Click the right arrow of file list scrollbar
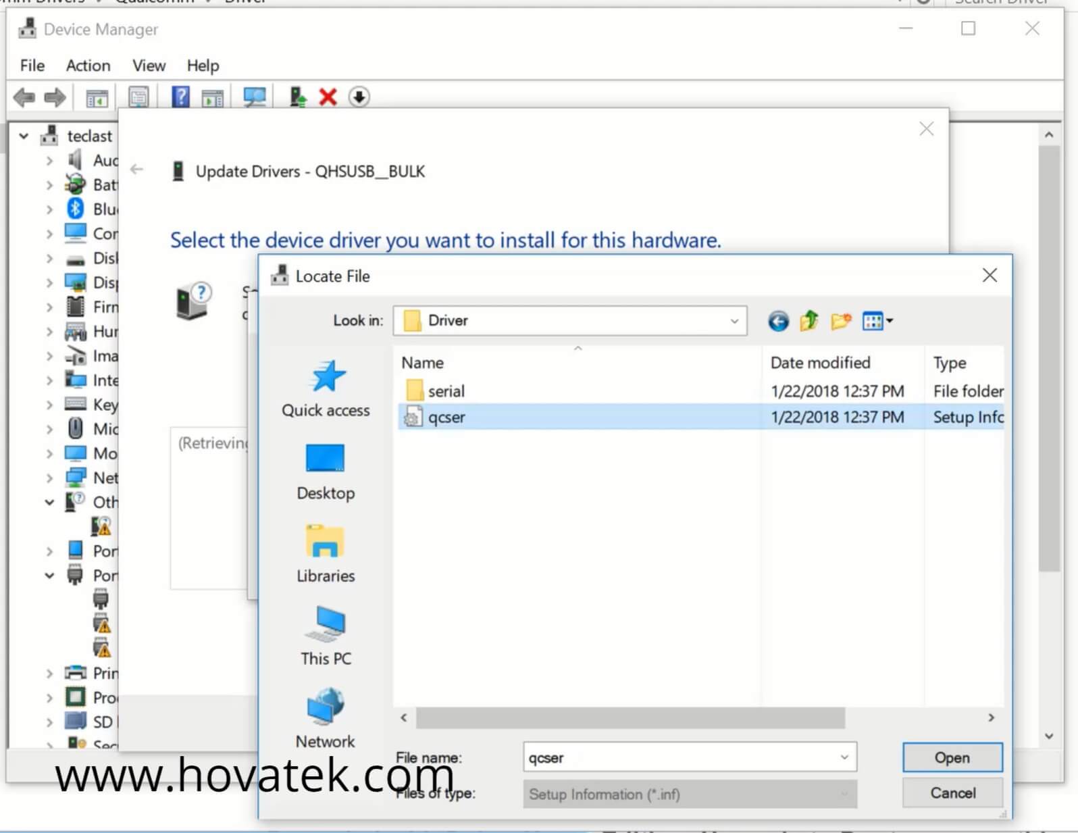 [x=991, y=717]
